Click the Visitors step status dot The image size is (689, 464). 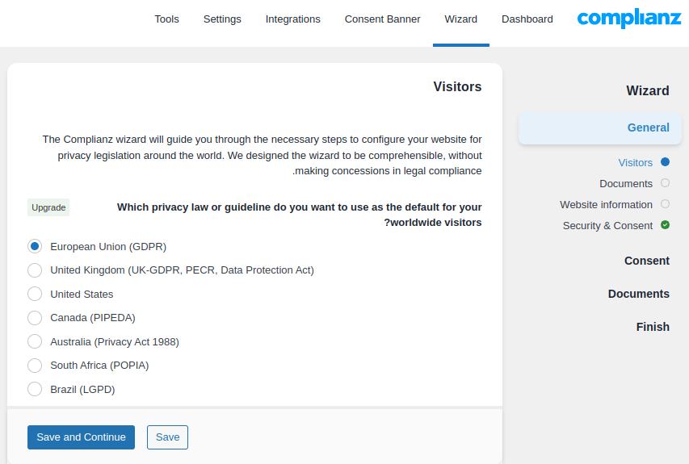pyautogui.click(x=665, y=162)
